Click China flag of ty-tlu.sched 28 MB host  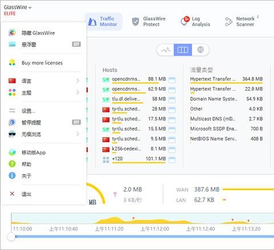coord(106,109)
